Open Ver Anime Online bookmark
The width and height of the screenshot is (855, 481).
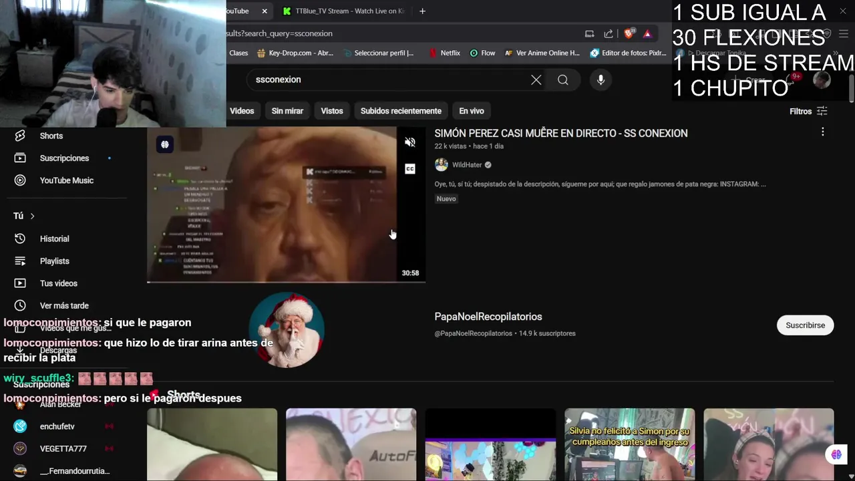[542, 53]
